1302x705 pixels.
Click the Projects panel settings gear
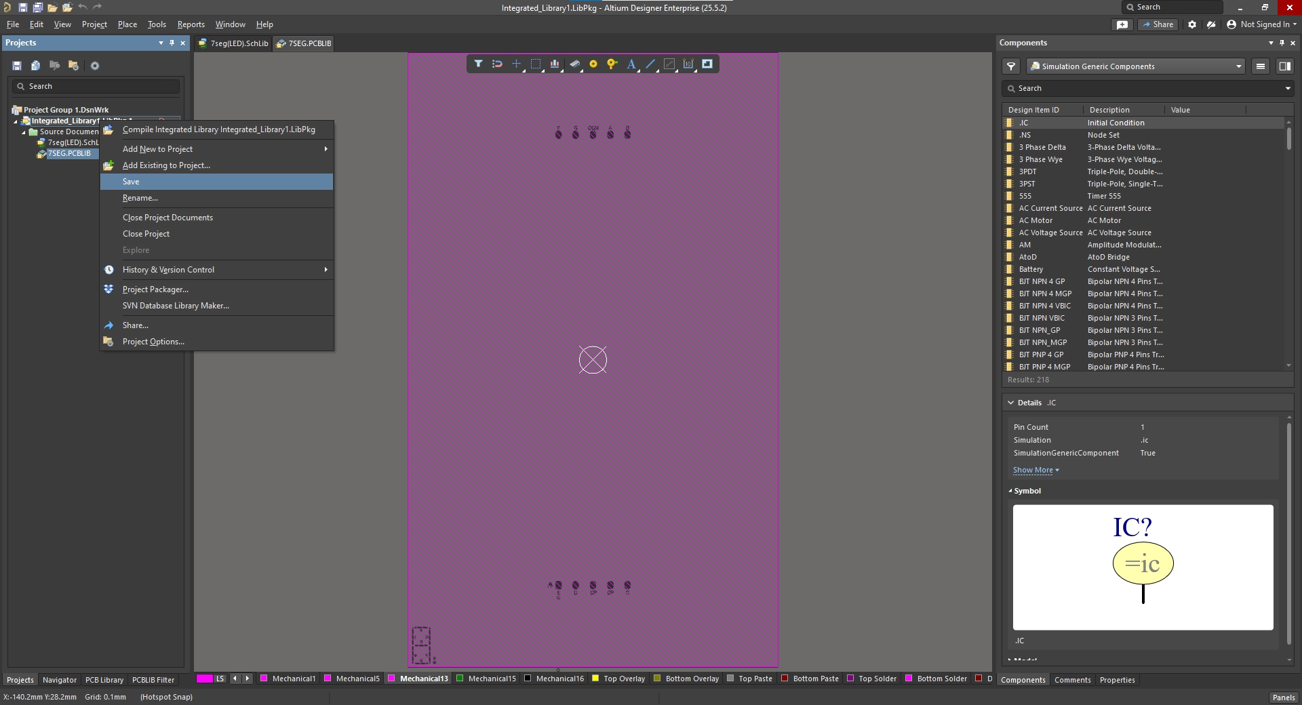[x=95, y=66]
